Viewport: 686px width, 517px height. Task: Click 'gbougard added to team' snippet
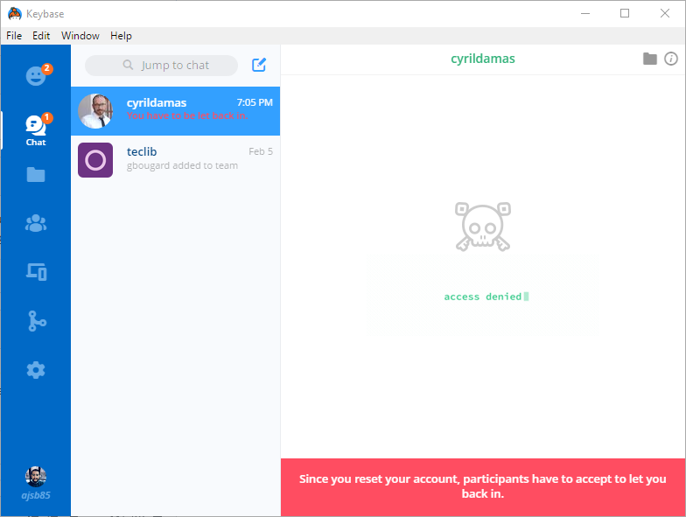[182, 165]
